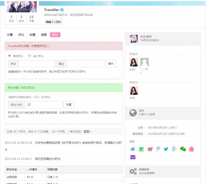Open the Google Plus icon
The height and width of the screenshot is (184, 207).
click(x=174, y=149)
